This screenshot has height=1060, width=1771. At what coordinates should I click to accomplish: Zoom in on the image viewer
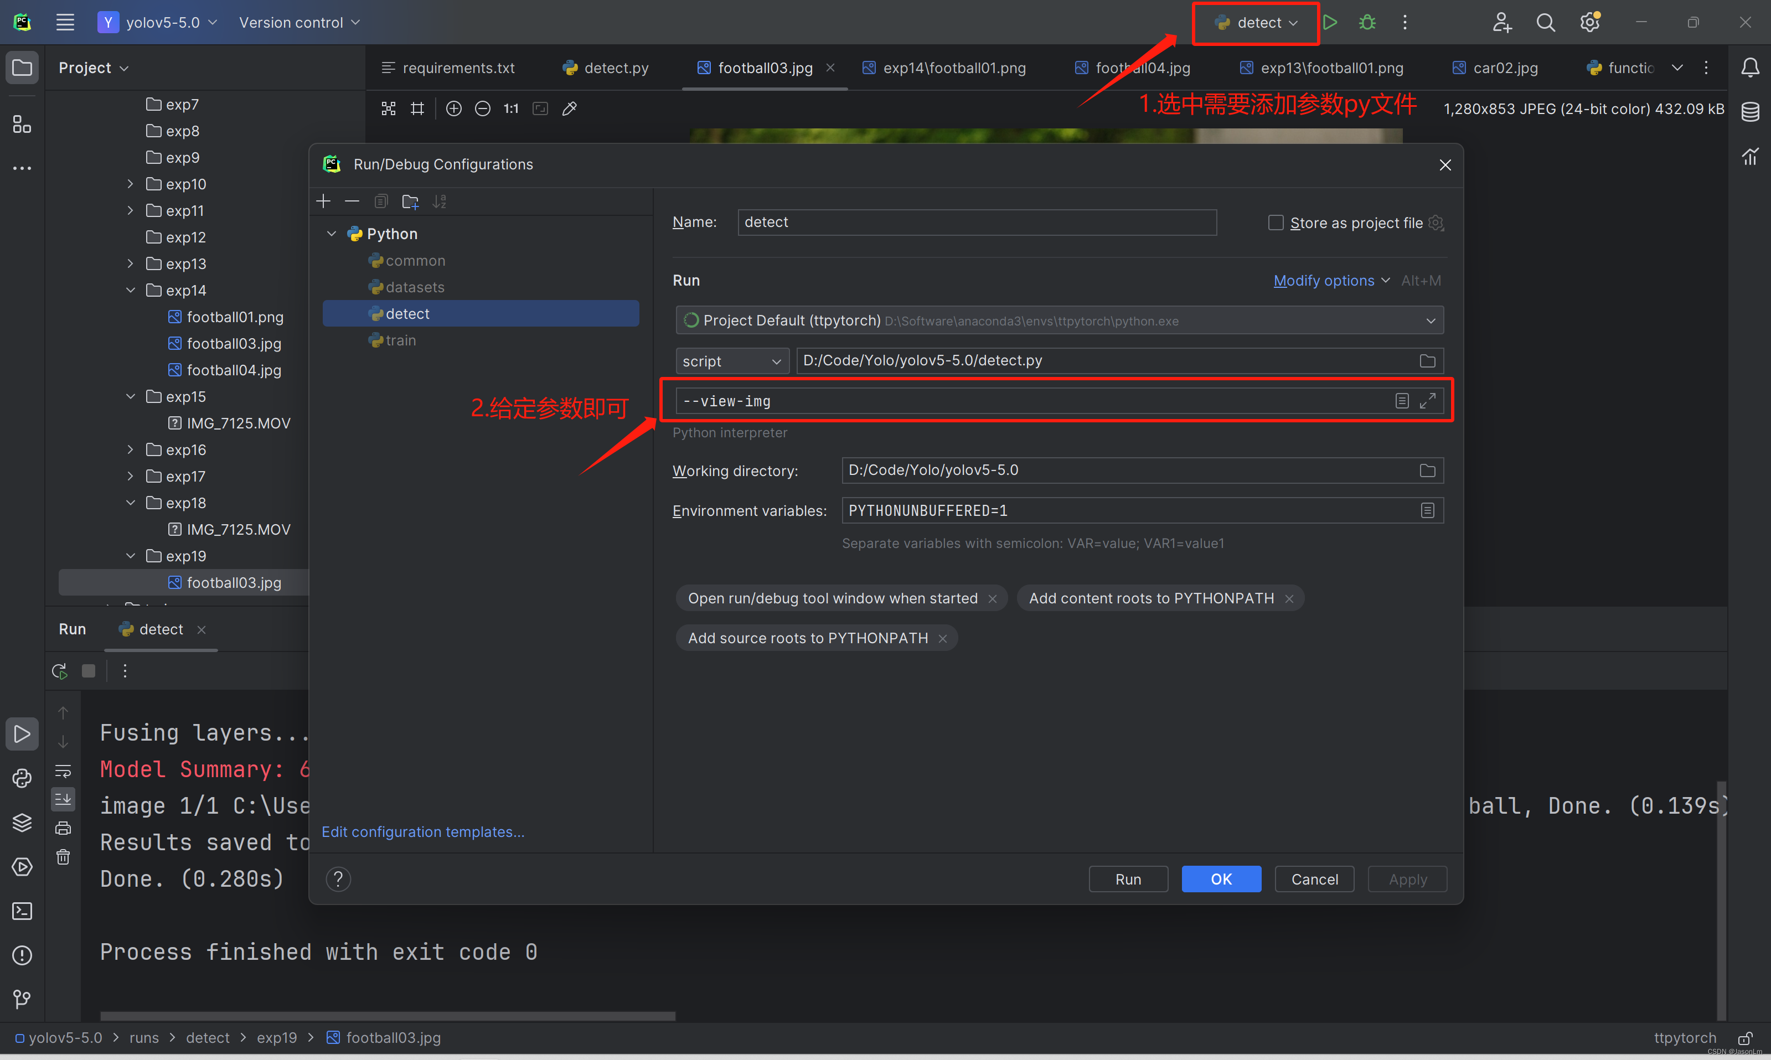pos(453,108)
